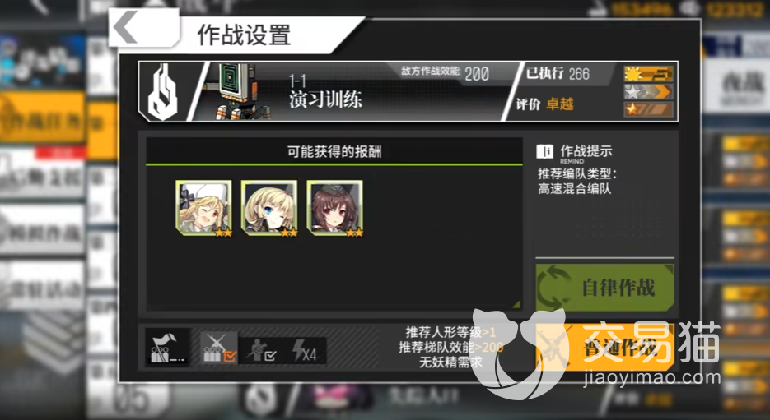Select the blurred 作战任务 tab on left
The image size is (770, 420).
point(42,118)
